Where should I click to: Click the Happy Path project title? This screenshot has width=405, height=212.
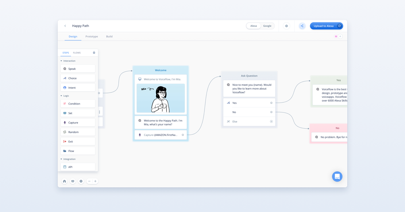click(x=81, y=26)
